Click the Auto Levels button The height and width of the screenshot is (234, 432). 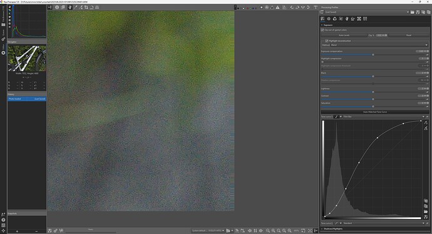(344, 35)
